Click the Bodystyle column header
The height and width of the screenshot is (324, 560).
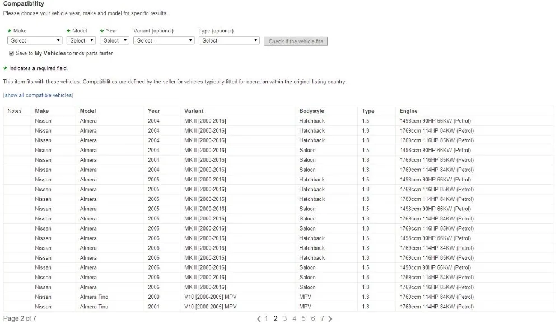(312, 111)
